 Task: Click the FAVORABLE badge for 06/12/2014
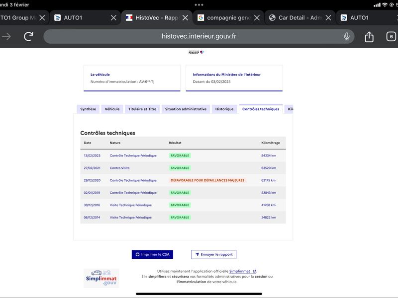pos(180,218)
